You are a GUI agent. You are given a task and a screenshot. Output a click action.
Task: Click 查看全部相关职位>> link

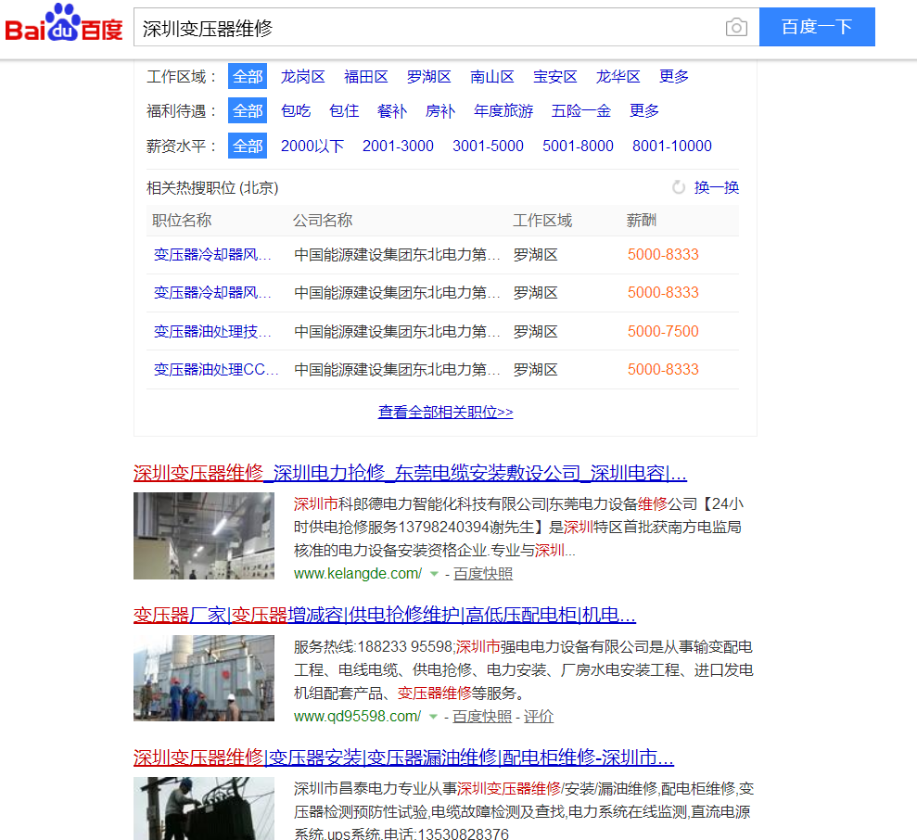(x=446, y=412)
